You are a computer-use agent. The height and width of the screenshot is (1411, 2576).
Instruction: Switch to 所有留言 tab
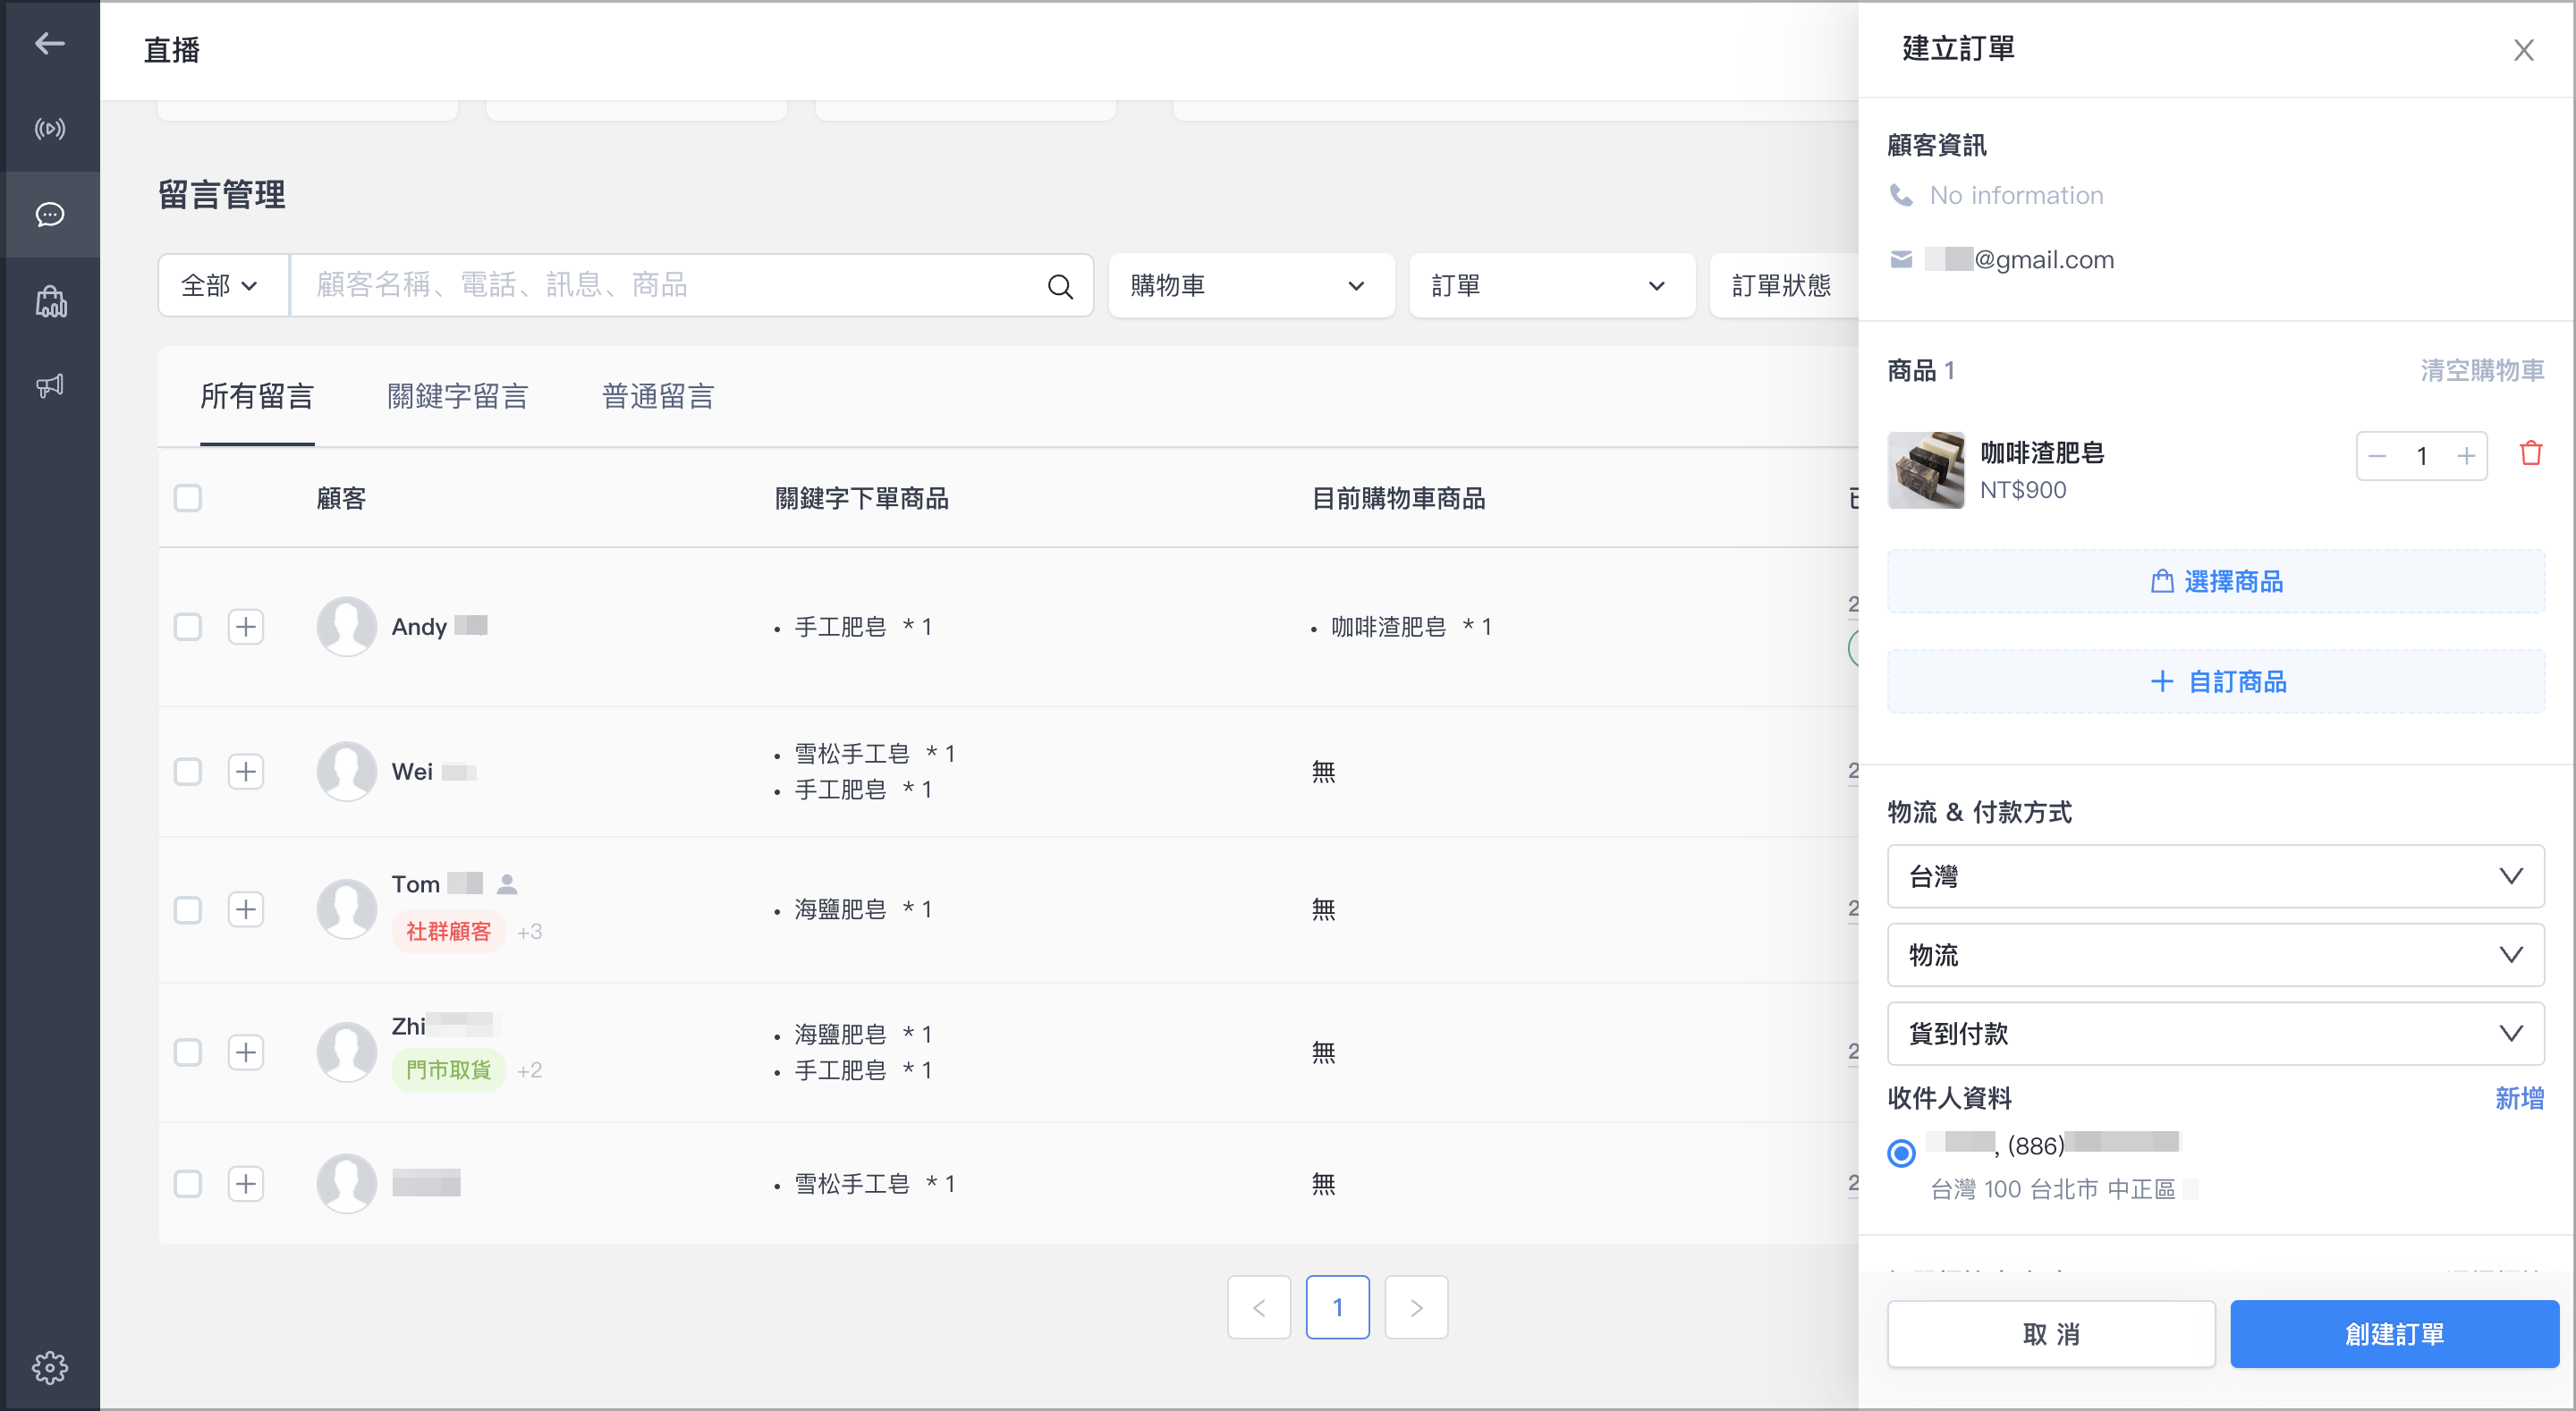point(257,397)
